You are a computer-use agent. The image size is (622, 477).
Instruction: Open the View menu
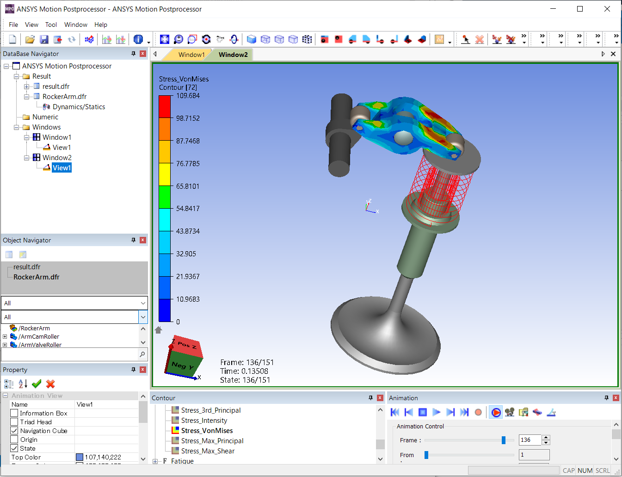31,25
